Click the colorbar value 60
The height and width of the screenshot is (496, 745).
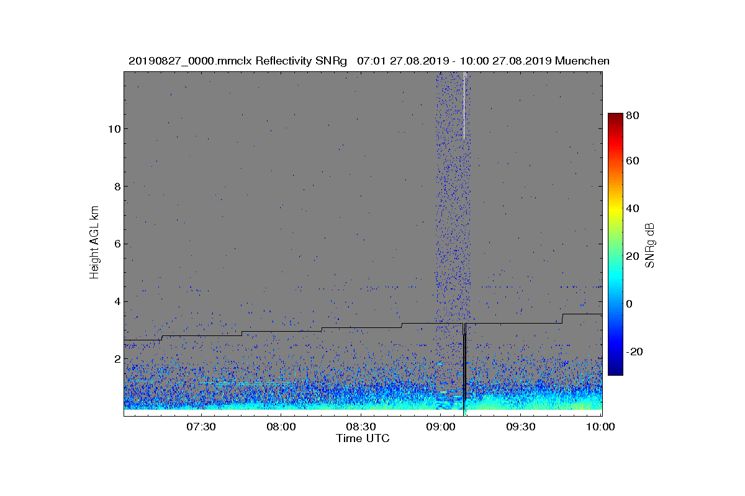[633, 161]
